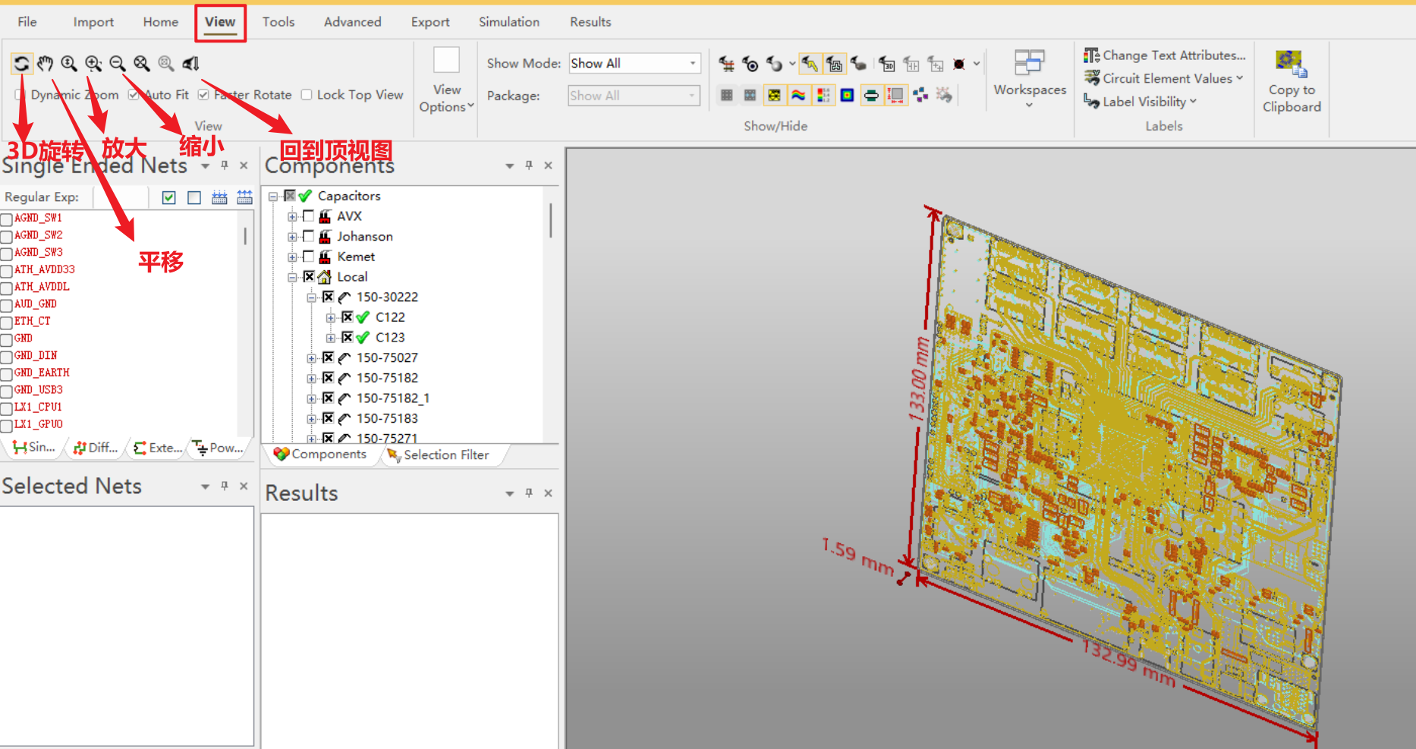Open the Simulation ribbon tab

tap(509, 22)
